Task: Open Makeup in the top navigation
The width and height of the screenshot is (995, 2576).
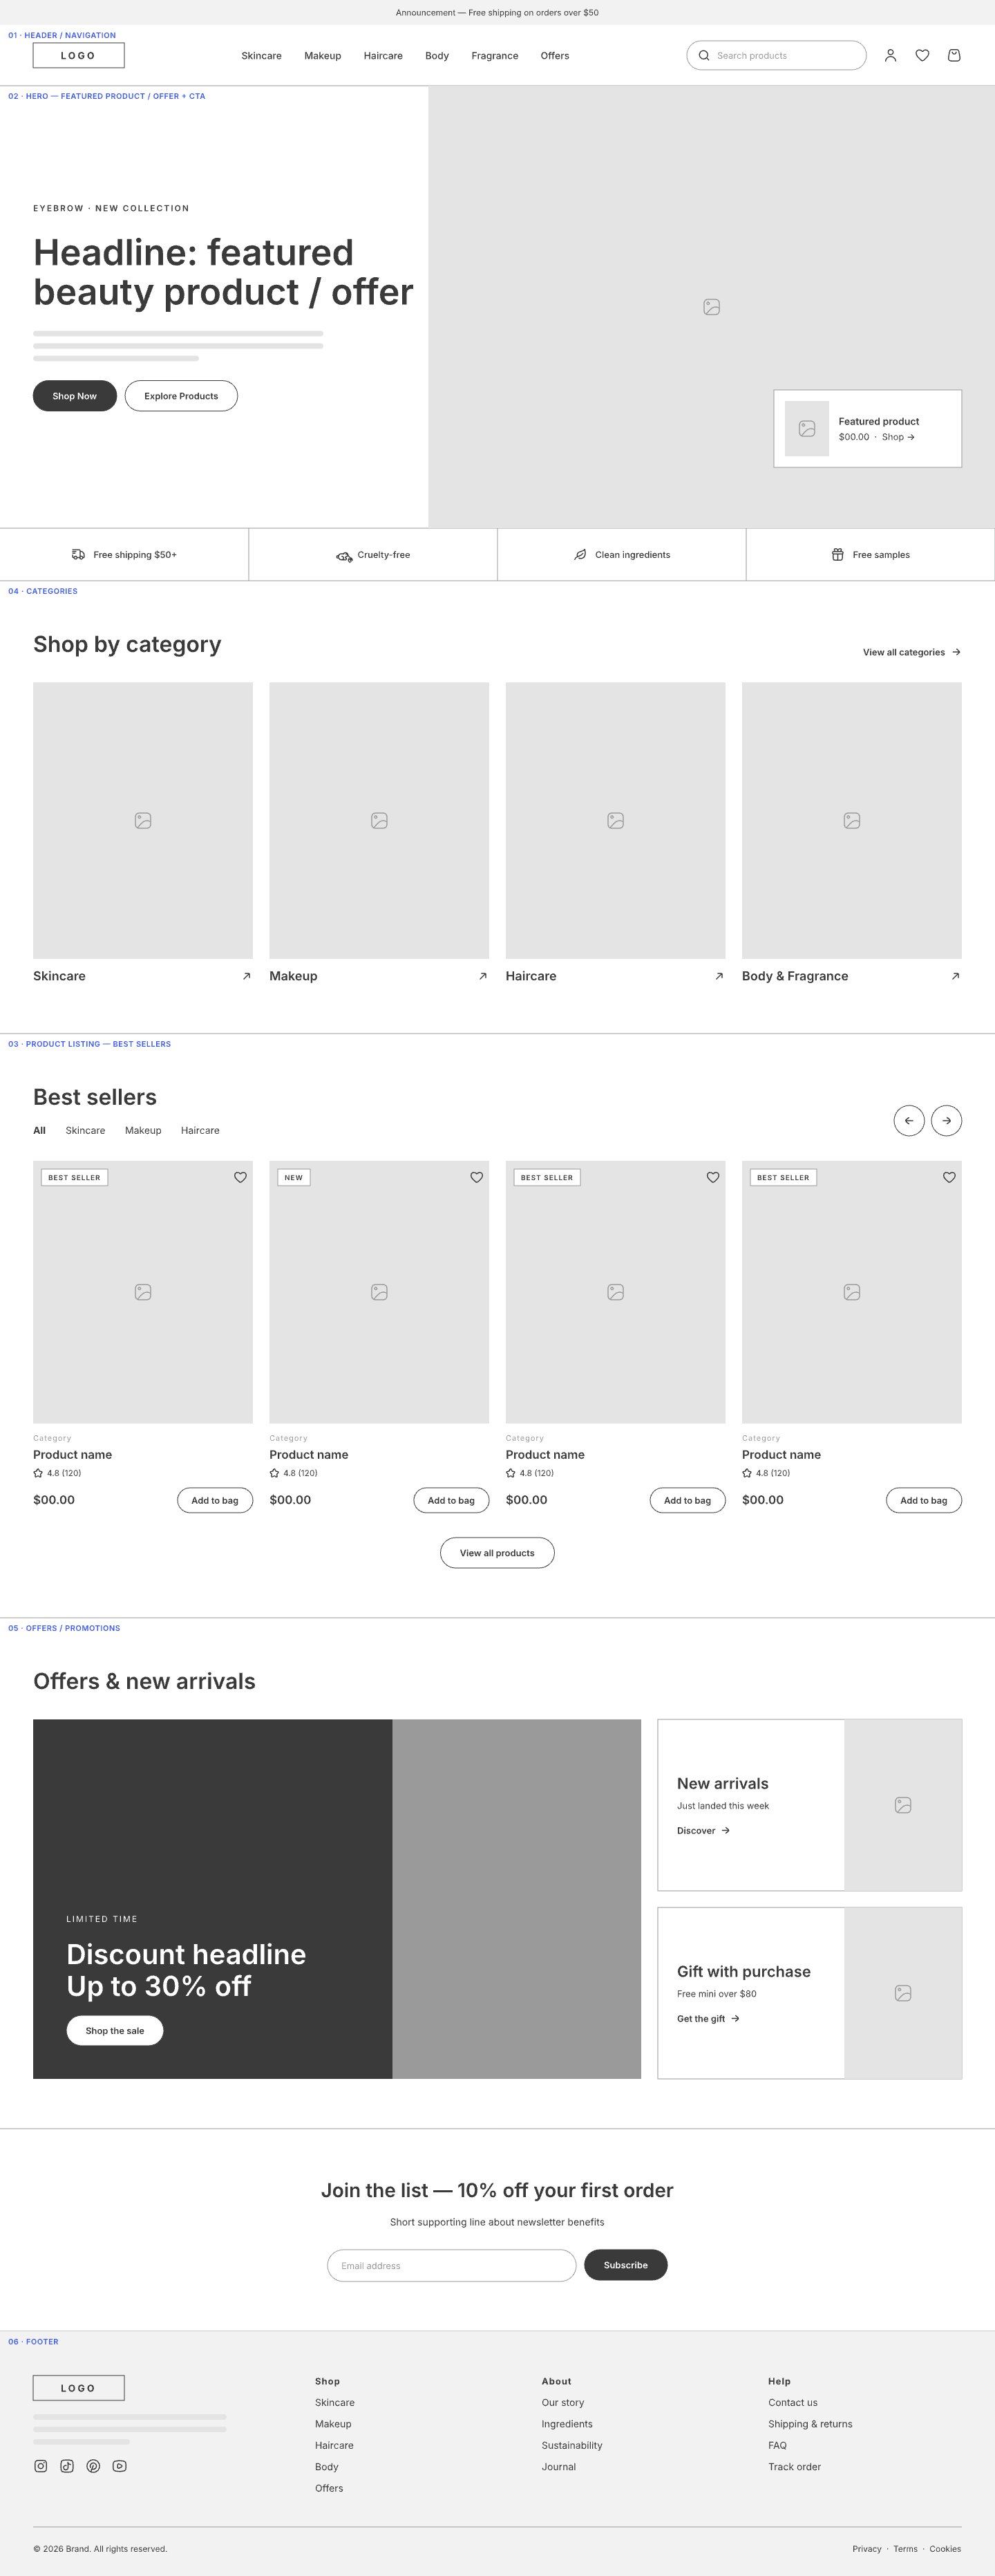Action: tap(323, 56)
